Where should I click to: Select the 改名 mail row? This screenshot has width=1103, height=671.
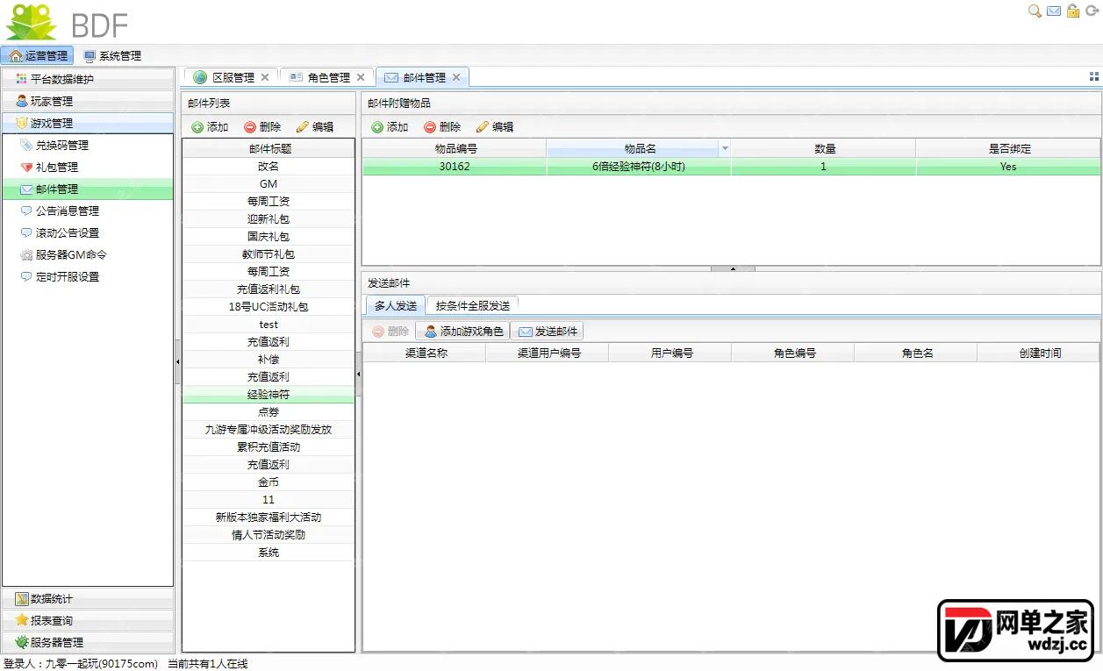coord(269,166)
